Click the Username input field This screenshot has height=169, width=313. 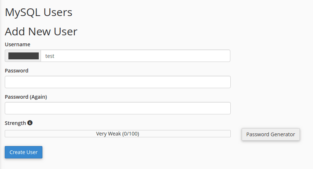pos(135,56)
